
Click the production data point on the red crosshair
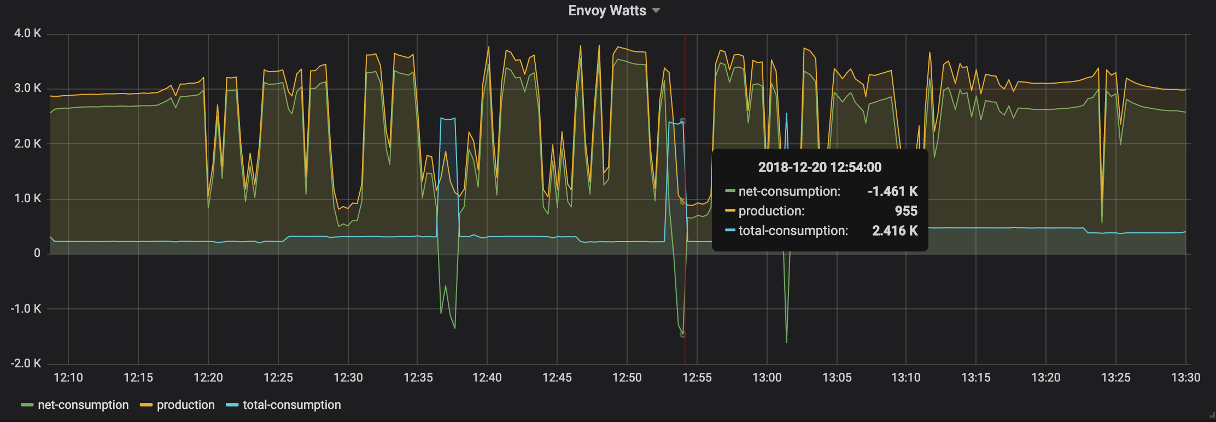click(x=683, y=202)
